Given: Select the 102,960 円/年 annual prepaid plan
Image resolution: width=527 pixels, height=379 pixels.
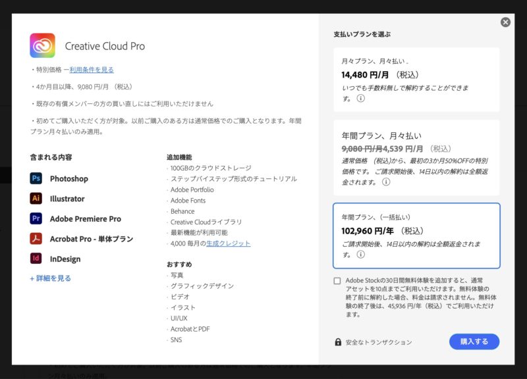Looking at the screenshot, I should [416, 235].
